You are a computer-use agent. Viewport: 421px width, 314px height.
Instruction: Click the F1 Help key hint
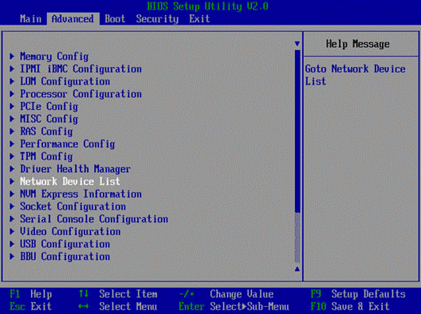tap(30, 294)
